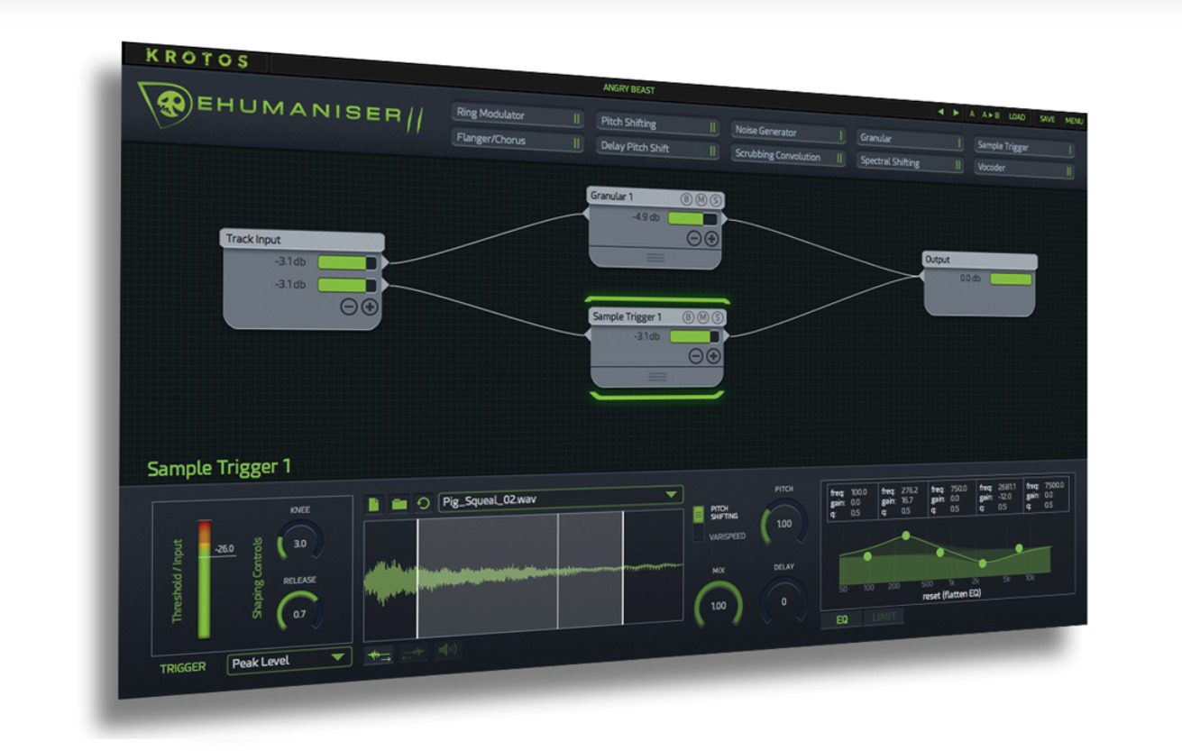Image resolution: width=1182 pixels, height=751 pixels.
Task: Select the forward playback waveform mode icon
Action: pyautogui.click(x=379, y=656)
